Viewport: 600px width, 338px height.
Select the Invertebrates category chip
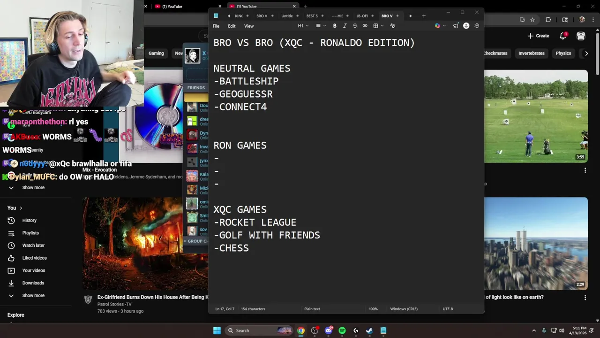531,53
